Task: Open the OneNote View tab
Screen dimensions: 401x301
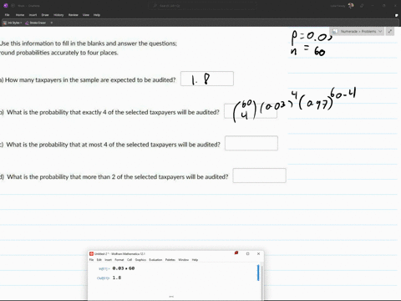Action: [86, 15]
